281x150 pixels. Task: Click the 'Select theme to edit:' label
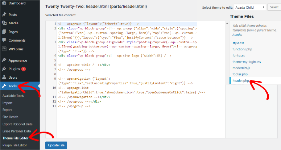(x=218, y=8)
